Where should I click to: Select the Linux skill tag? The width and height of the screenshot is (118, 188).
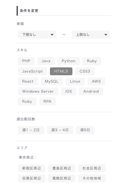pyautogui.click(x=75, y=81)
